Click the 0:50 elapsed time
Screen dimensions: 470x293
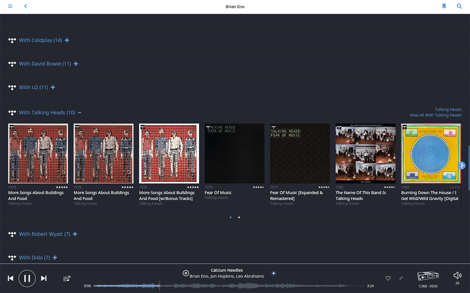[87, 286]
